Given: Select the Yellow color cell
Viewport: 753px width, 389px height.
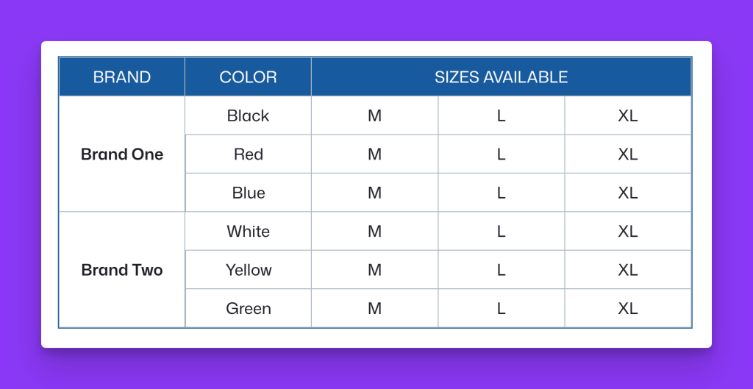Looking at the screenshot, I should tap(249, 270).
